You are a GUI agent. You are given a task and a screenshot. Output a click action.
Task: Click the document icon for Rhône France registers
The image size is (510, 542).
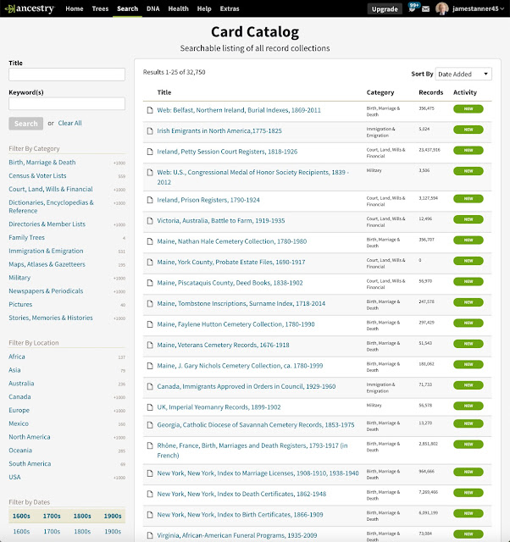pyautogui.click(x=150, y=446)
